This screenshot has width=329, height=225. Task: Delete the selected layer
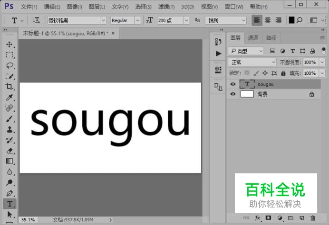pyautogui.click(x=313, y=218)
